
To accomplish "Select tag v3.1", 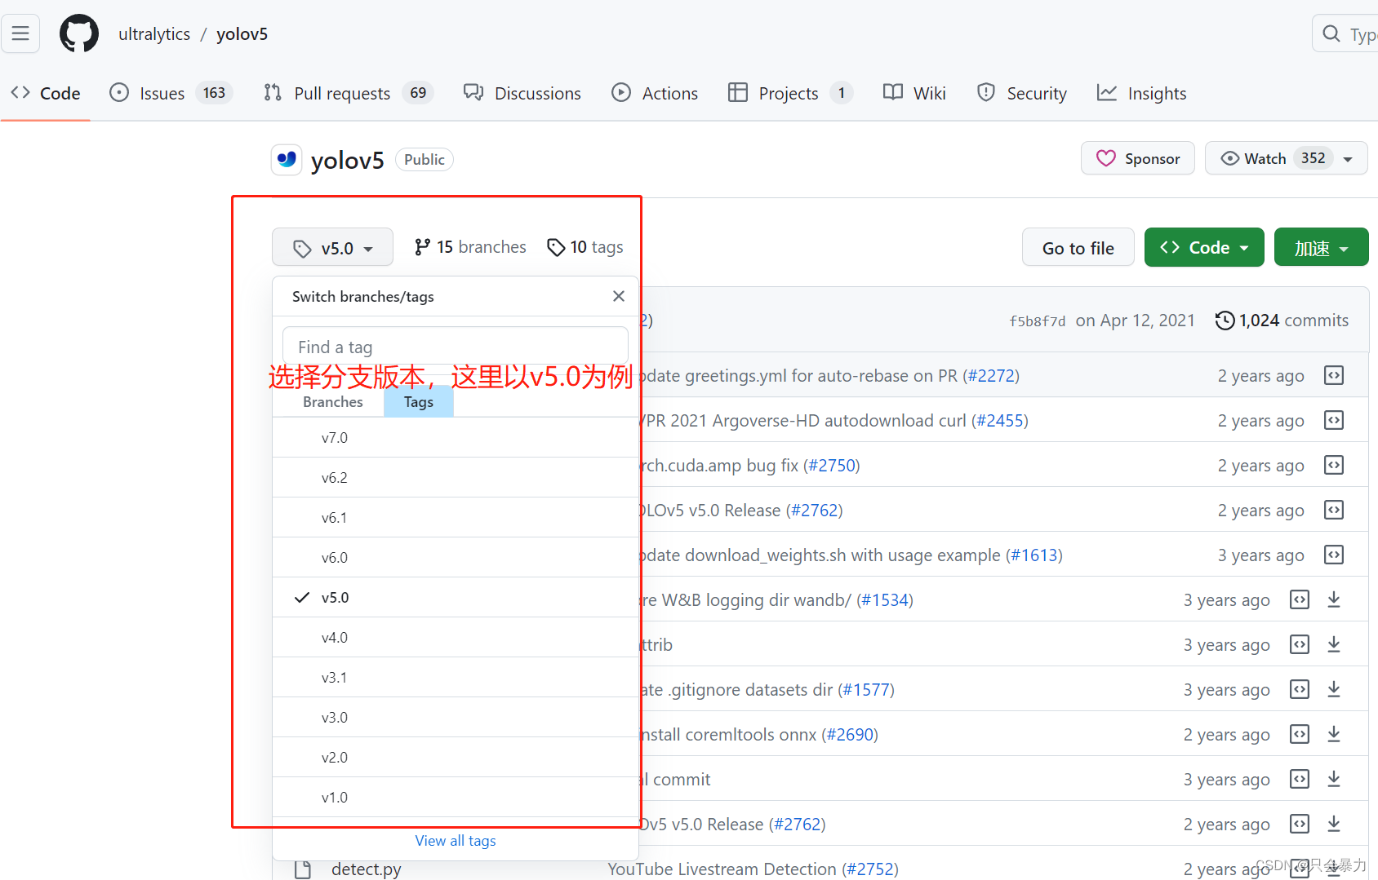I will pos(456,678).
